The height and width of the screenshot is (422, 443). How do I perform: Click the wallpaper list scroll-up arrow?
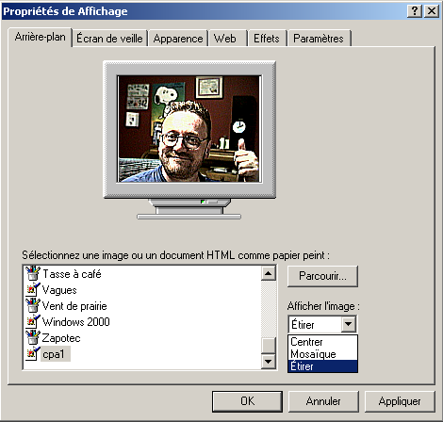tap(269, 273)
